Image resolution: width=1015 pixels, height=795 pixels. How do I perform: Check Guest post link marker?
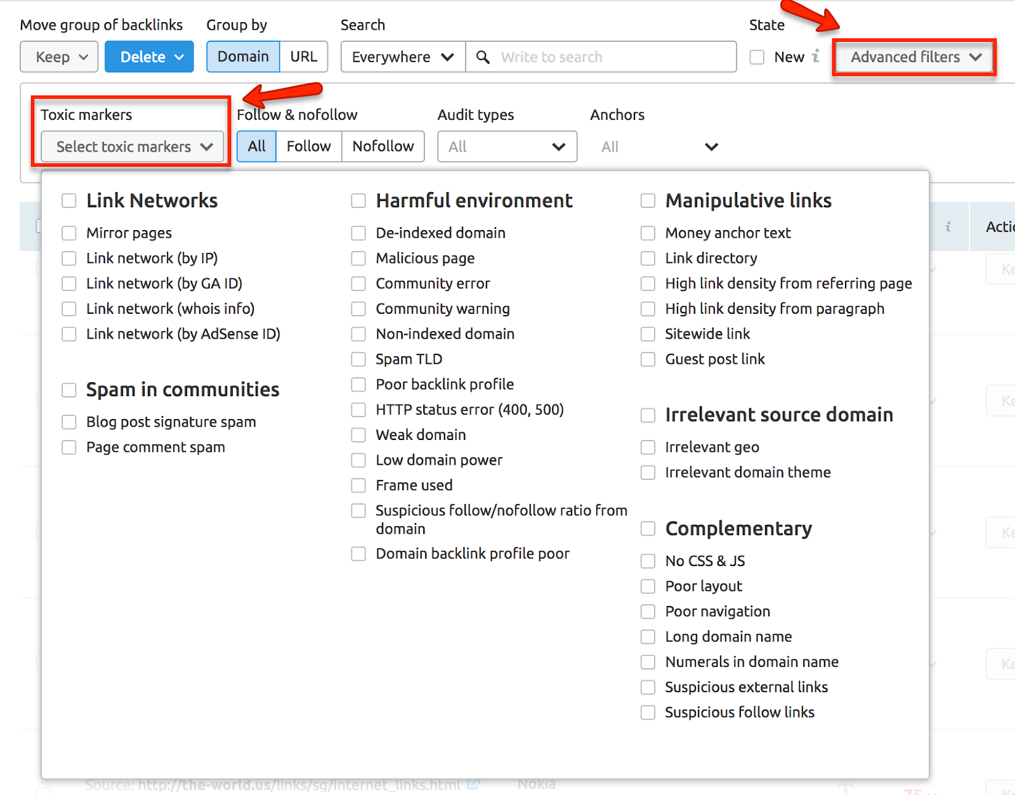(648, 359)
